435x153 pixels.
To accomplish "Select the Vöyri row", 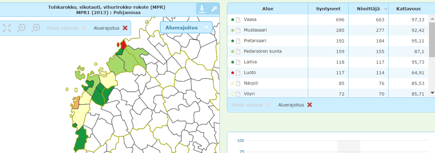I will click(x=328, y=93).
